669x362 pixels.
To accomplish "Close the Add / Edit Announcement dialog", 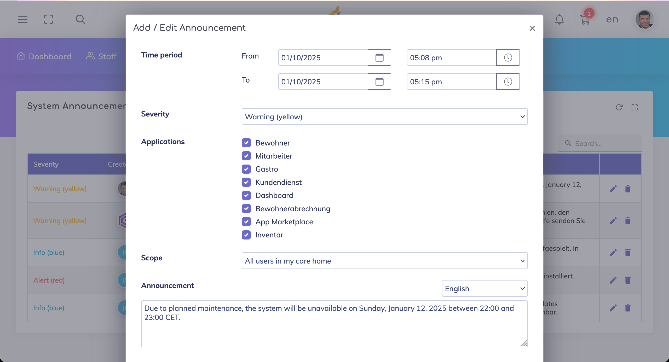I will point(532,28).
